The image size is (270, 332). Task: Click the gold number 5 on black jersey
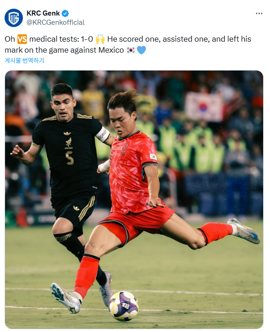(x=70, y=158)
